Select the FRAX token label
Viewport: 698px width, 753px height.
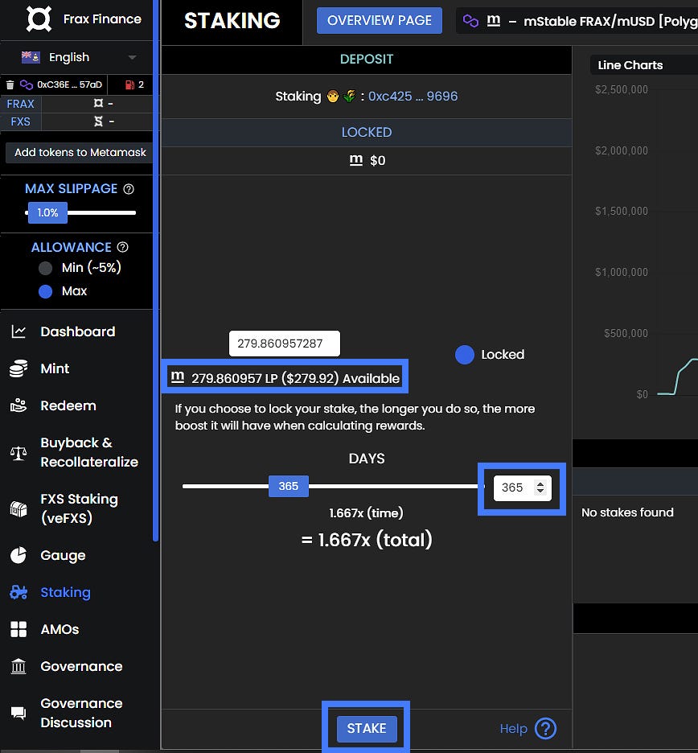[21, 104]
